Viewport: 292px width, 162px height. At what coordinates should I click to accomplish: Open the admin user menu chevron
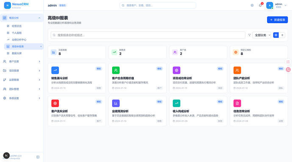point(286,5)
